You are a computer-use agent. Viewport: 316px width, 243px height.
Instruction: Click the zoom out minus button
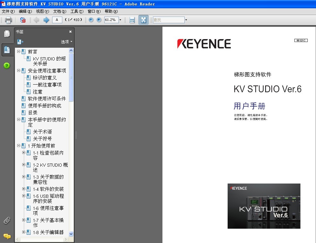(x=91, y=20)
